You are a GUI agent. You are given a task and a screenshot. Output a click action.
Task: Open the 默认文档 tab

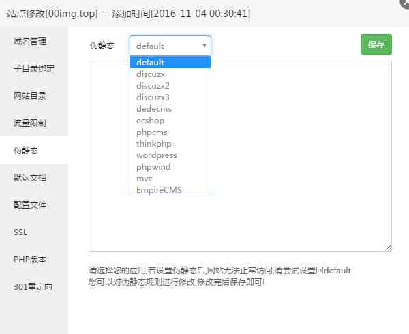pyautogui.click(x=34, y=177)
